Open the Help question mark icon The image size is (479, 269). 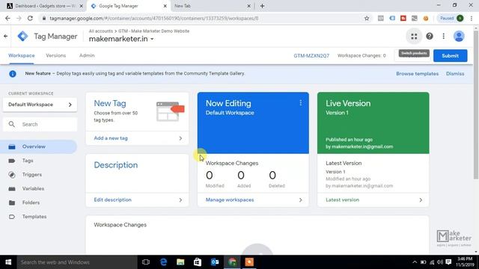[x=430, y=37]
